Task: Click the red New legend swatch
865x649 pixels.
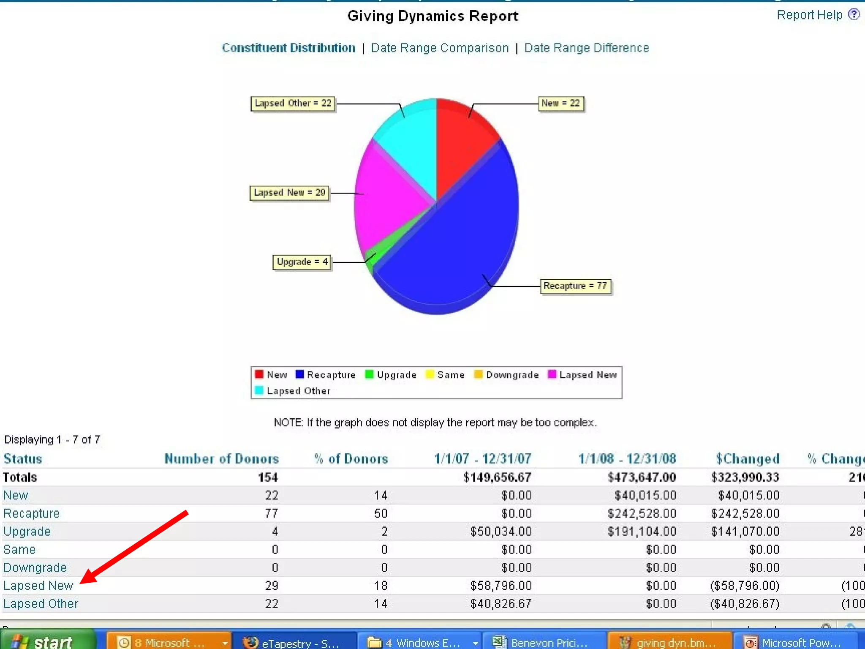Action: (259, 374)
